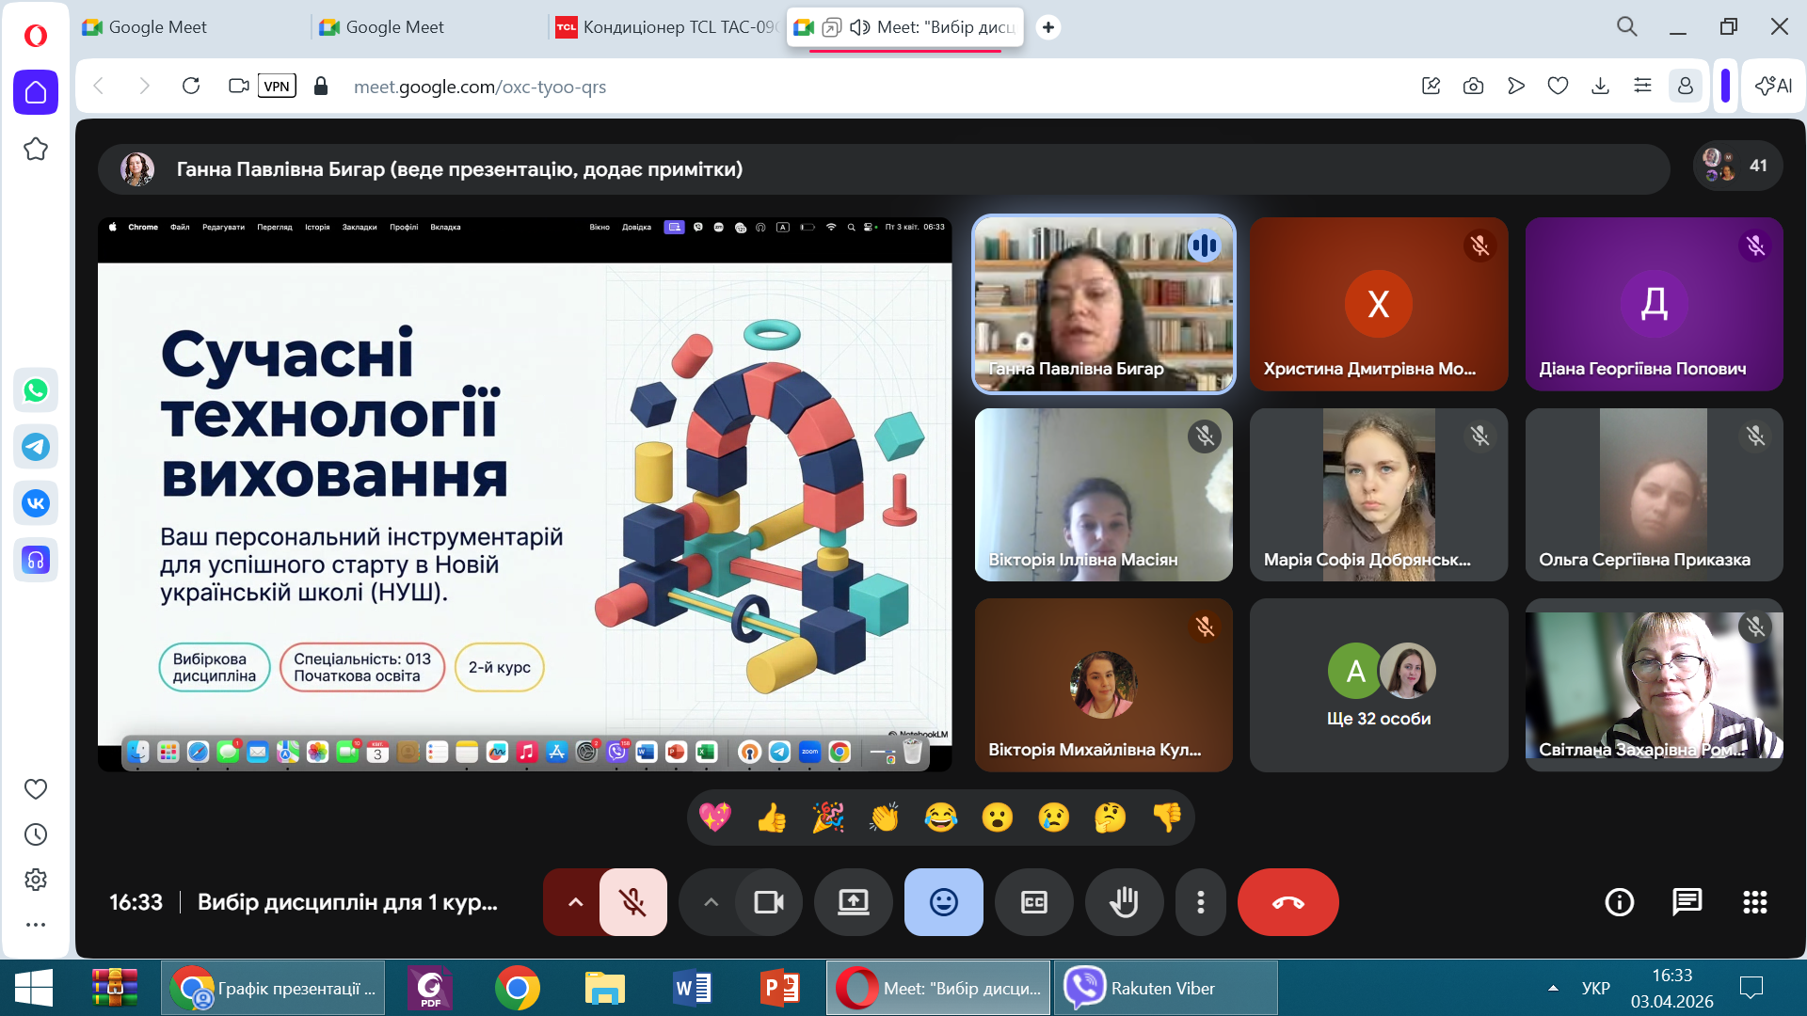The height and width of the screenshot is (1016, 1807).
Task: Select Ганна Павлівна Бигар video tile
Action: (1104, 304)
